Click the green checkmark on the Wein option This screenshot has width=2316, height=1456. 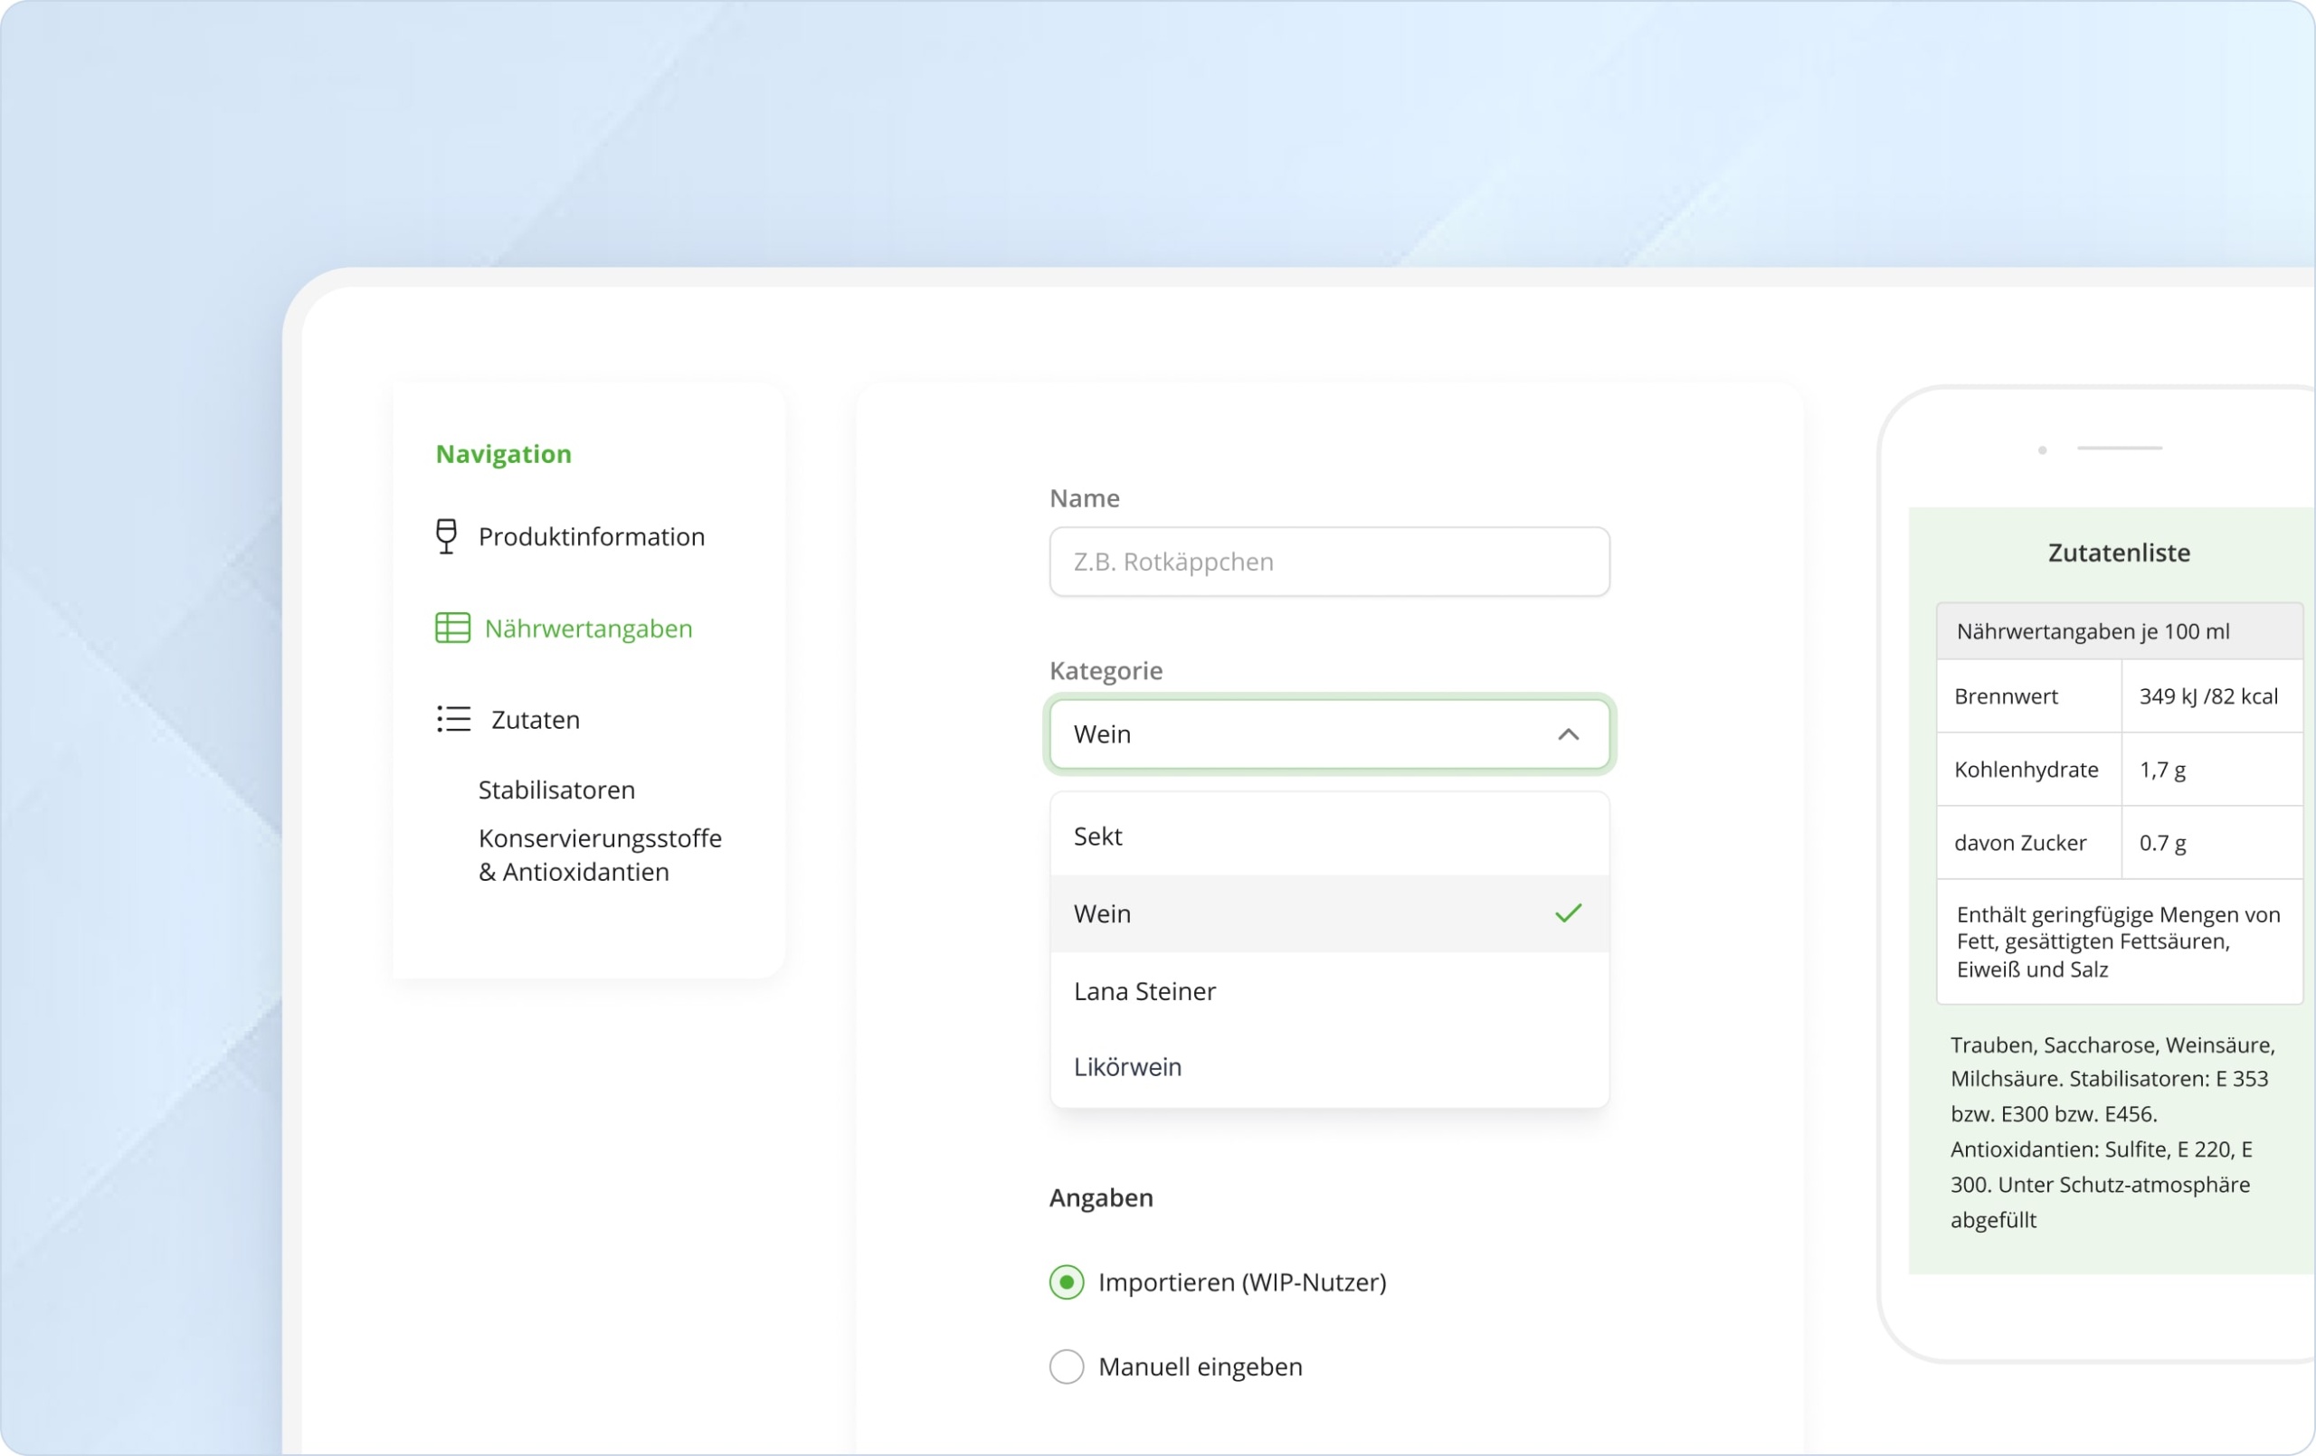[x=1568, y=913]
